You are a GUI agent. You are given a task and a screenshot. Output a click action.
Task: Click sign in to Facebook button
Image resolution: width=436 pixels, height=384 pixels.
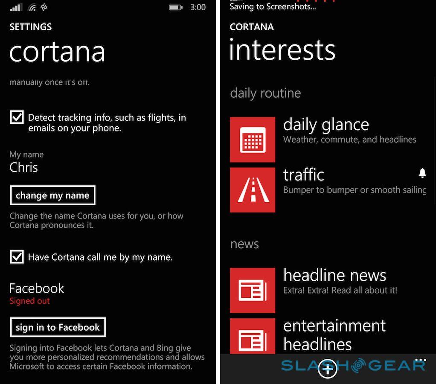pyautogui.click(x=58, y=327)
